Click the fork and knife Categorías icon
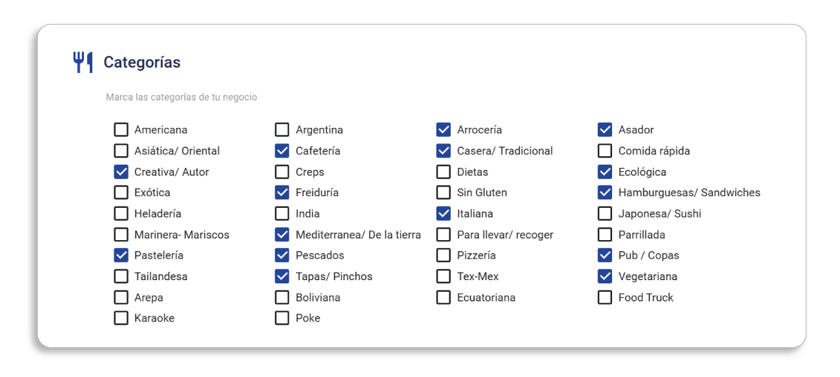 (83, 63)
